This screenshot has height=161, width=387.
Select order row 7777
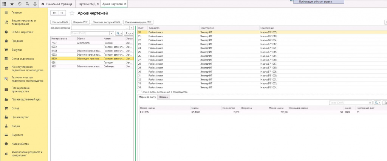tap(92, 43)
